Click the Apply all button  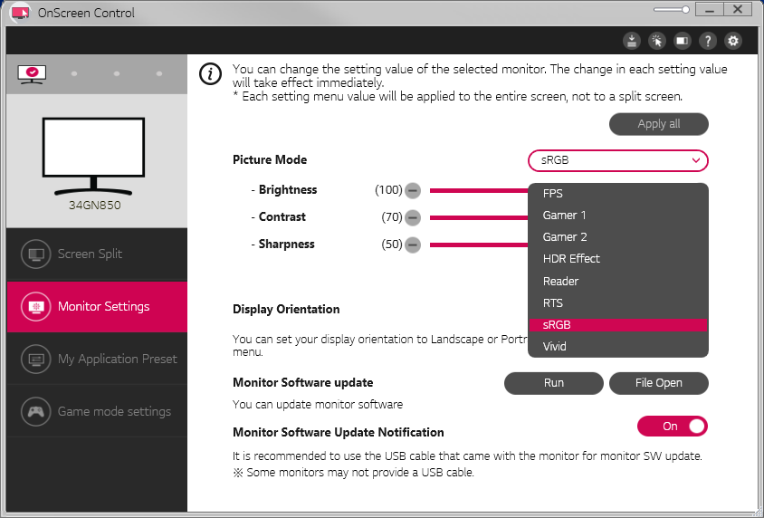(659, 124)
